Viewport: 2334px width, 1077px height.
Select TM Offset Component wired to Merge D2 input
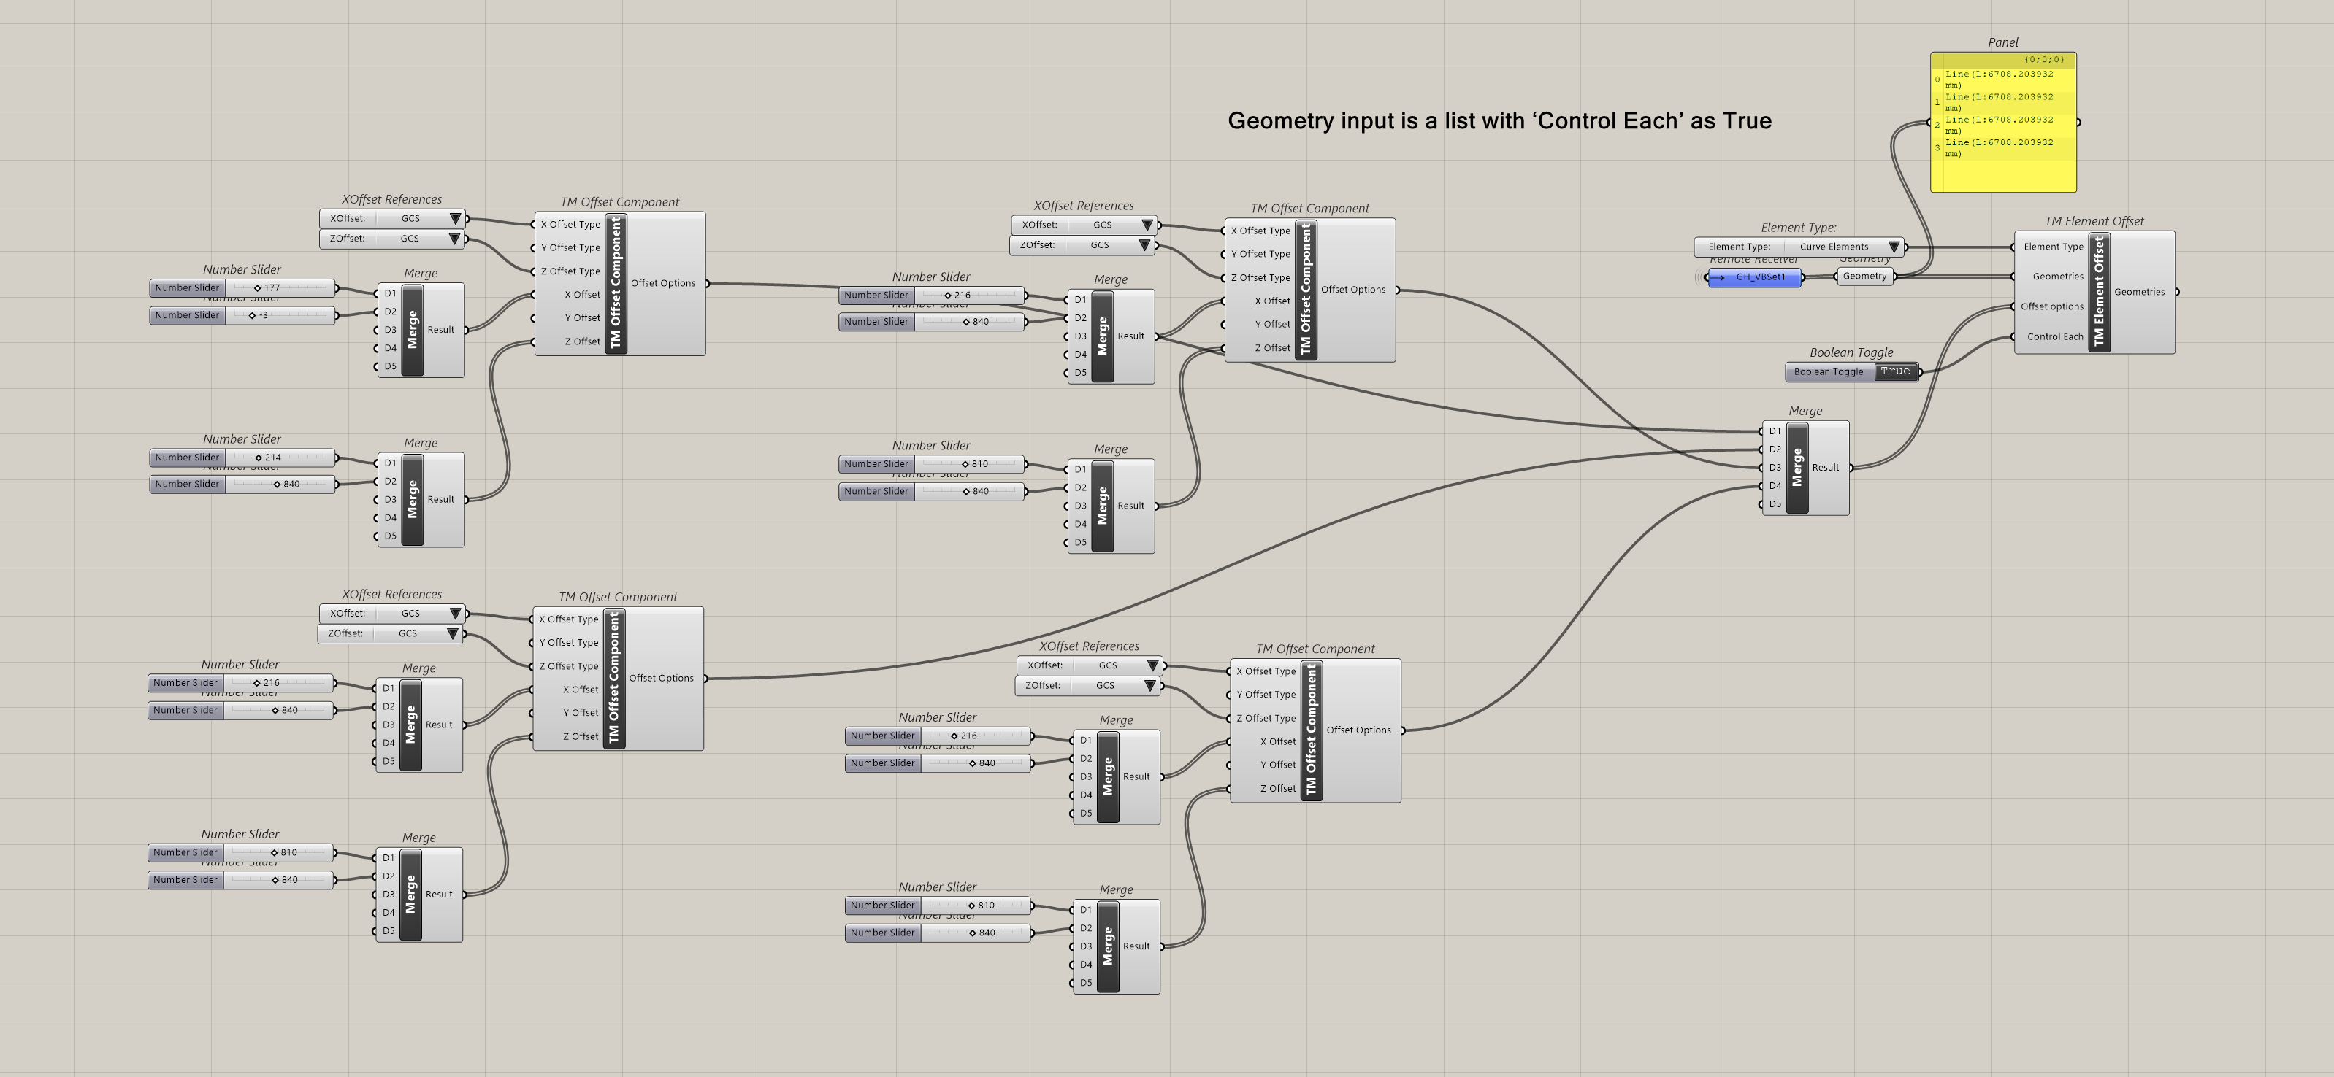tap(613, 679)
